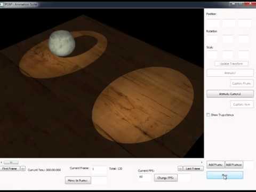256x192 pixels.
Task: Click the Animate Camera button
Action: click(230, 94)
